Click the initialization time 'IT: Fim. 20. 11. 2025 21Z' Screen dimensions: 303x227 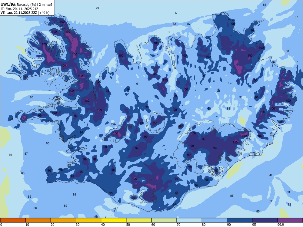pos(19,9)
